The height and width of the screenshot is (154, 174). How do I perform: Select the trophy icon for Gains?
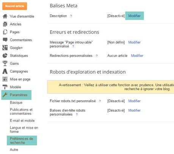coord(5,63)
